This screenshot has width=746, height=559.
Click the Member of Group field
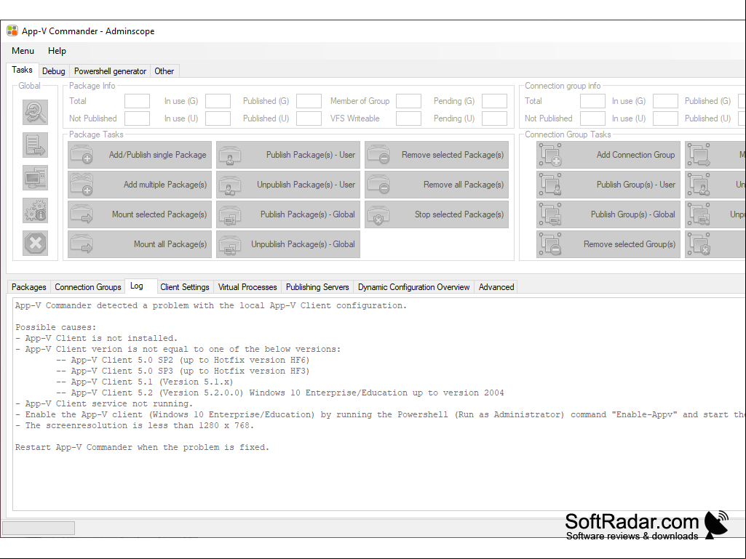coord(409,101)
